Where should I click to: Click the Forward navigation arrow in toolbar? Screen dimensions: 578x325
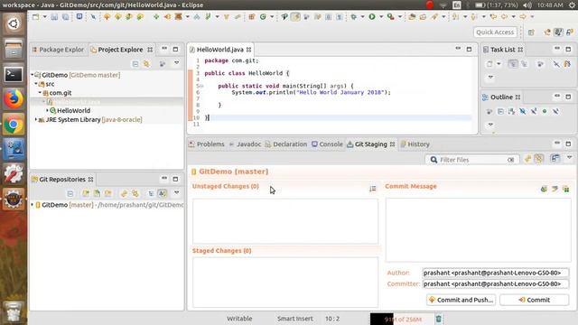(x=523, y=16)
